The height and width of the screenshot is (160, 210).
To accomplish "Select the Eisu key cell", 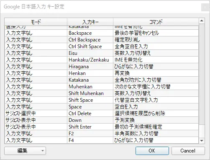I will pyautogui.click(x=90, y=53).
